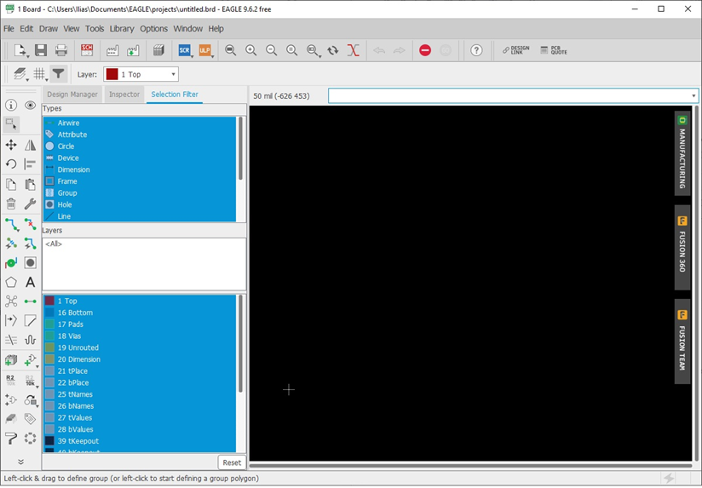Click the red Stop command icon
The width and height of the screenshot is (702, 488).
tap(425, 51)
